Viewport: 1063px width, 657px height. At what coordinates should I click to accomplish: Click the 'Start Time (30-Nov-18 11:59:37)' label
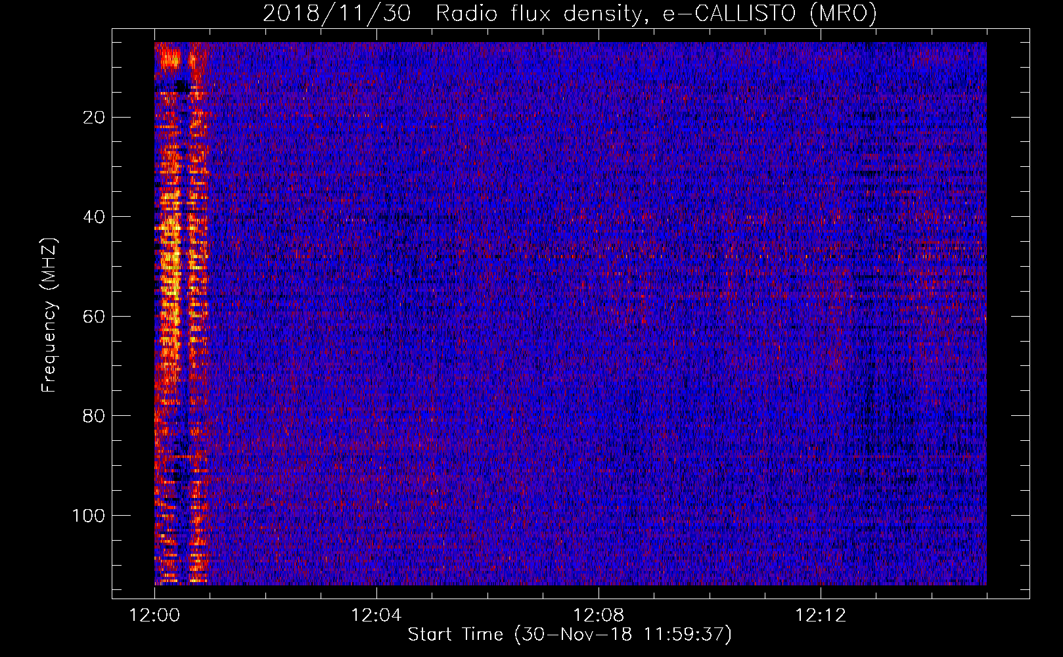(x=570, y=635)
